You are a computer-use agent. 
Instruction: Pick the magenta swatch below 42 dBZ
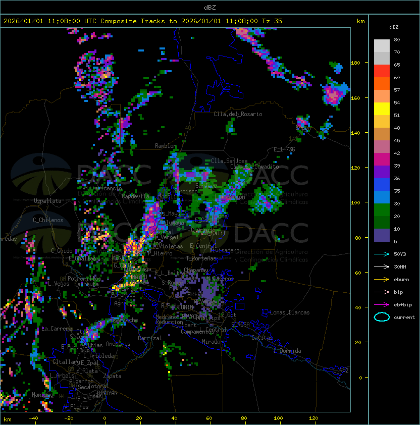pyautogui.click(x=382, y=160)
